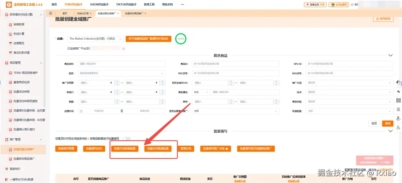Click the 批量填写预算 button
The height and width of the screenshot is (183, 402).
point(66,148)
